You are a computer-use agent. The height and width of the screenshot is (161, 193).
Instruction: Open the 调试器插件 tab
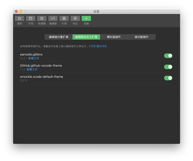142,37
